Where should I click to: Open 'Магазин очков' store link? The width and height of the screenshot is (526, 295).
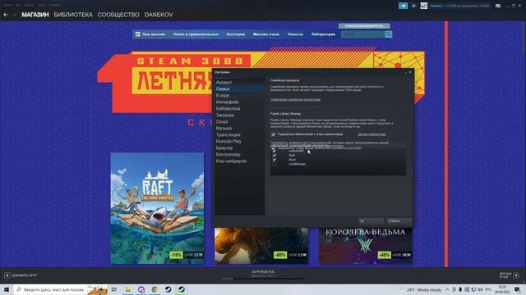coord(266,34)
